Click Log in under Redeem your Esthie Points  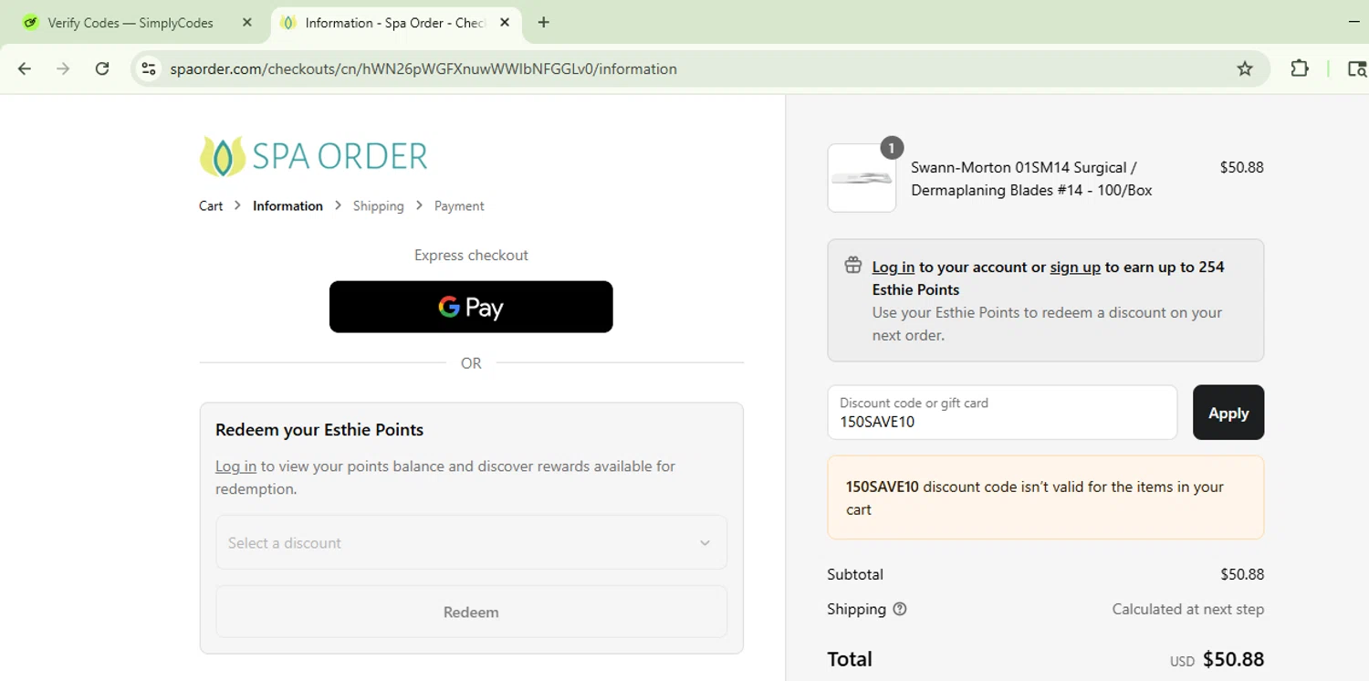pyautogui.click(x=235, y=466)
